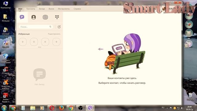This screenshot has width=197, height=111.
Task: Add a contact to third favorites slot
Action: [x=45, y=42]
